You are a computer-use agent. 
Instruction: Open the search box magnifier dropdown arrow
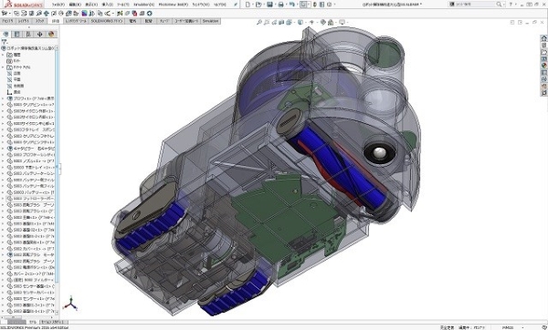point(504,5)
